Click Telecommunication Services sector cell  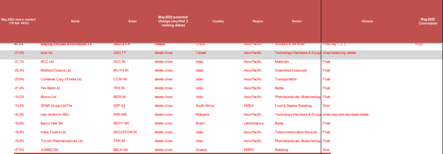coord(296,132)
